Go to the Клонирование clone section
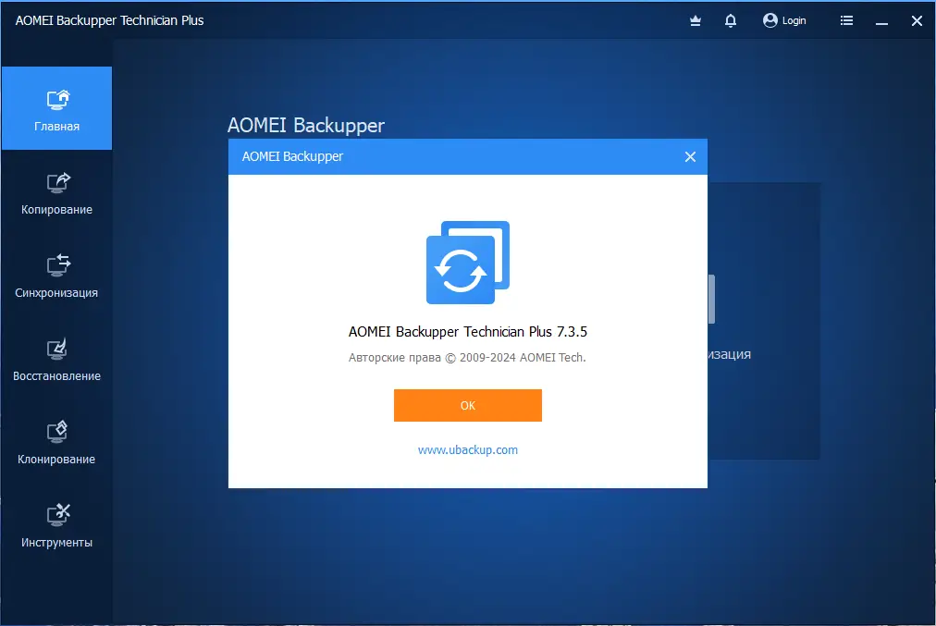936x626 pixels. [x=56, y=444]
